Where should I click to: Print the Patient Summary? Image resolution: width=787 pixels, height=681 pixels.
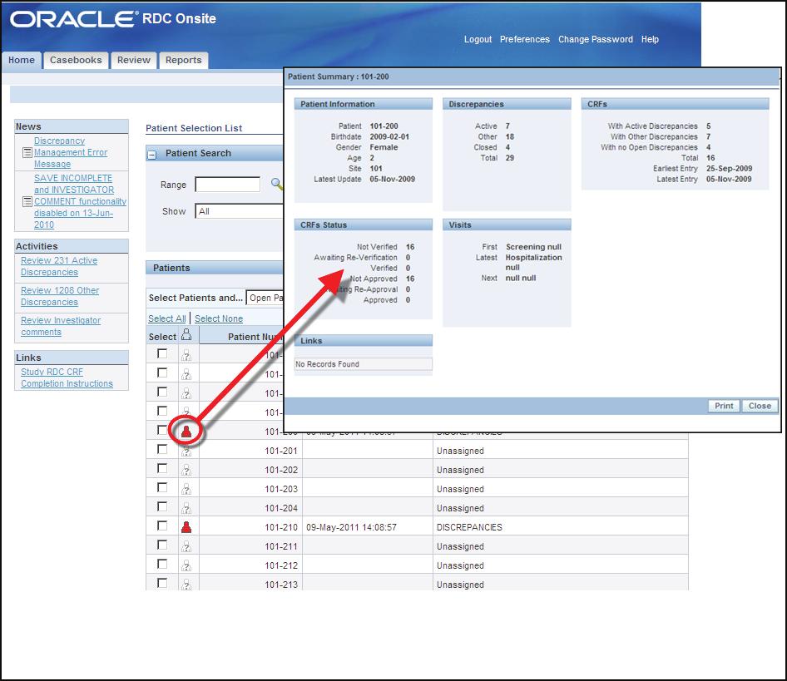click(x=724, y=406)
